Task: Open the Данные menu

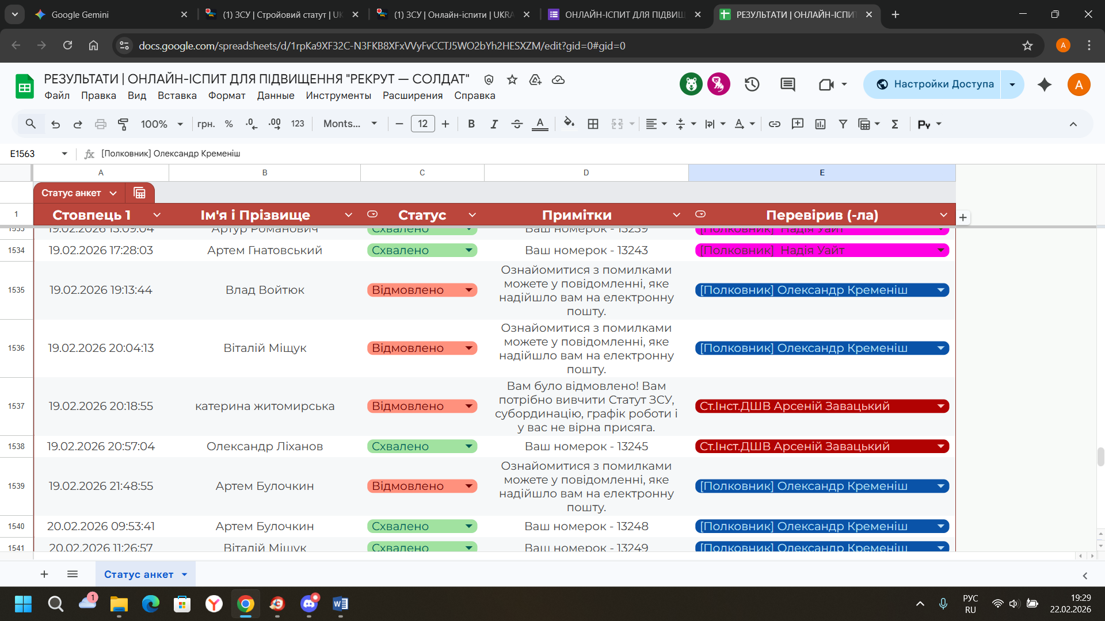Action: [275, 95]
